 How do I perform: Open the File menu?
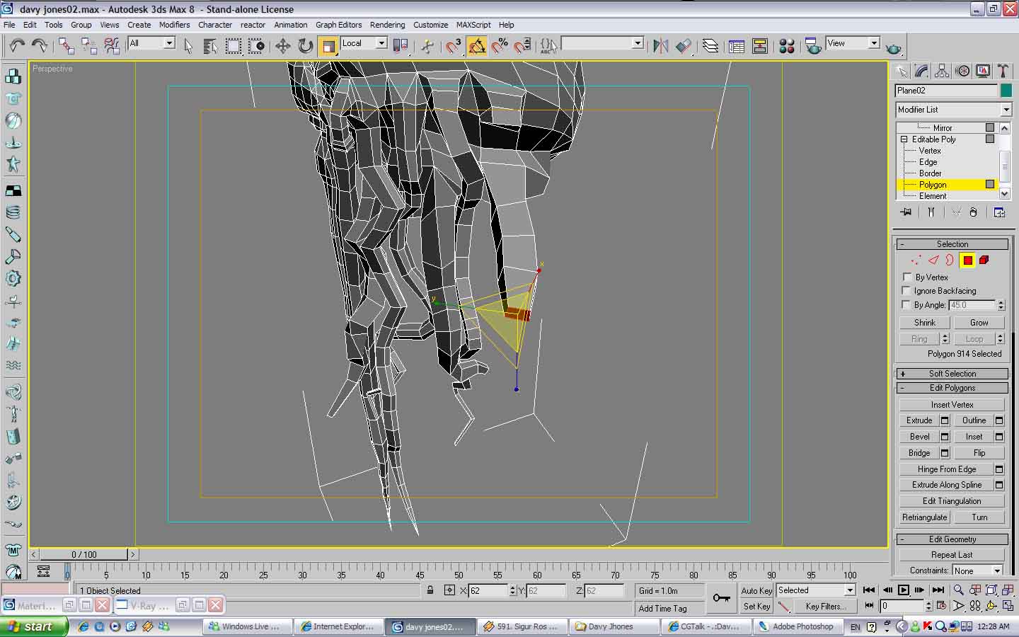coord(9,25)
